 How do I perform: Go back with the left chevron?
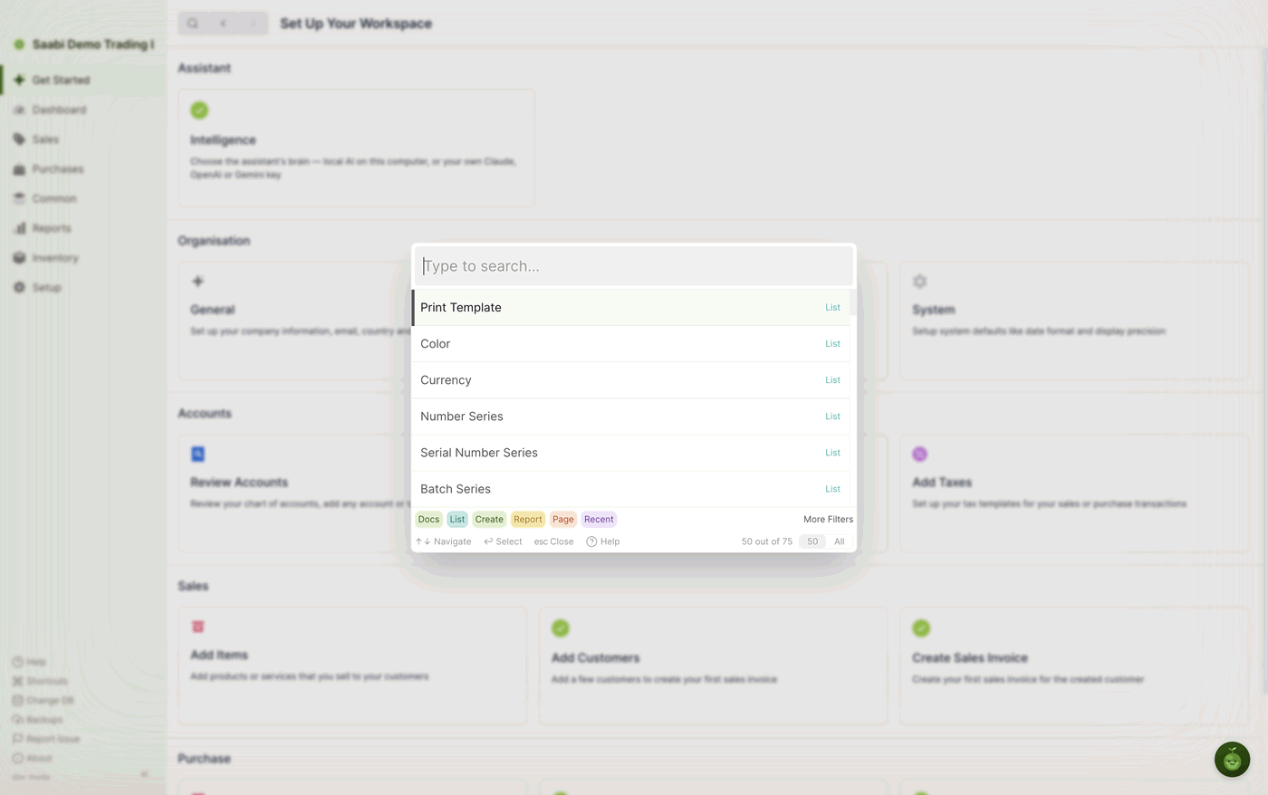[x=223, y=24]
